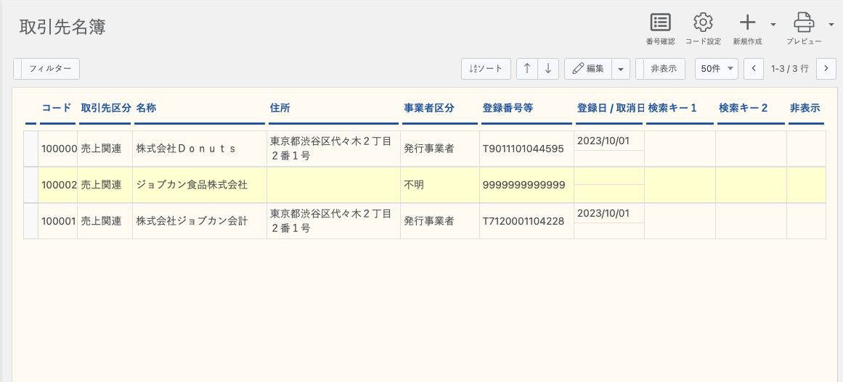This screenshot has height=382, width=843.
Task: Go to next page chevron
Action: (826, 69)
